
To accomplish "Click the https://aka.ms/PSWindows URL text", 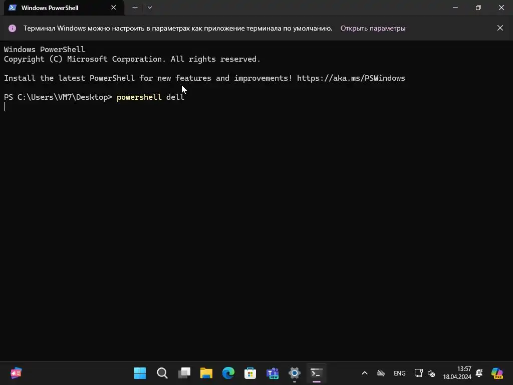I will coord(351,78).
